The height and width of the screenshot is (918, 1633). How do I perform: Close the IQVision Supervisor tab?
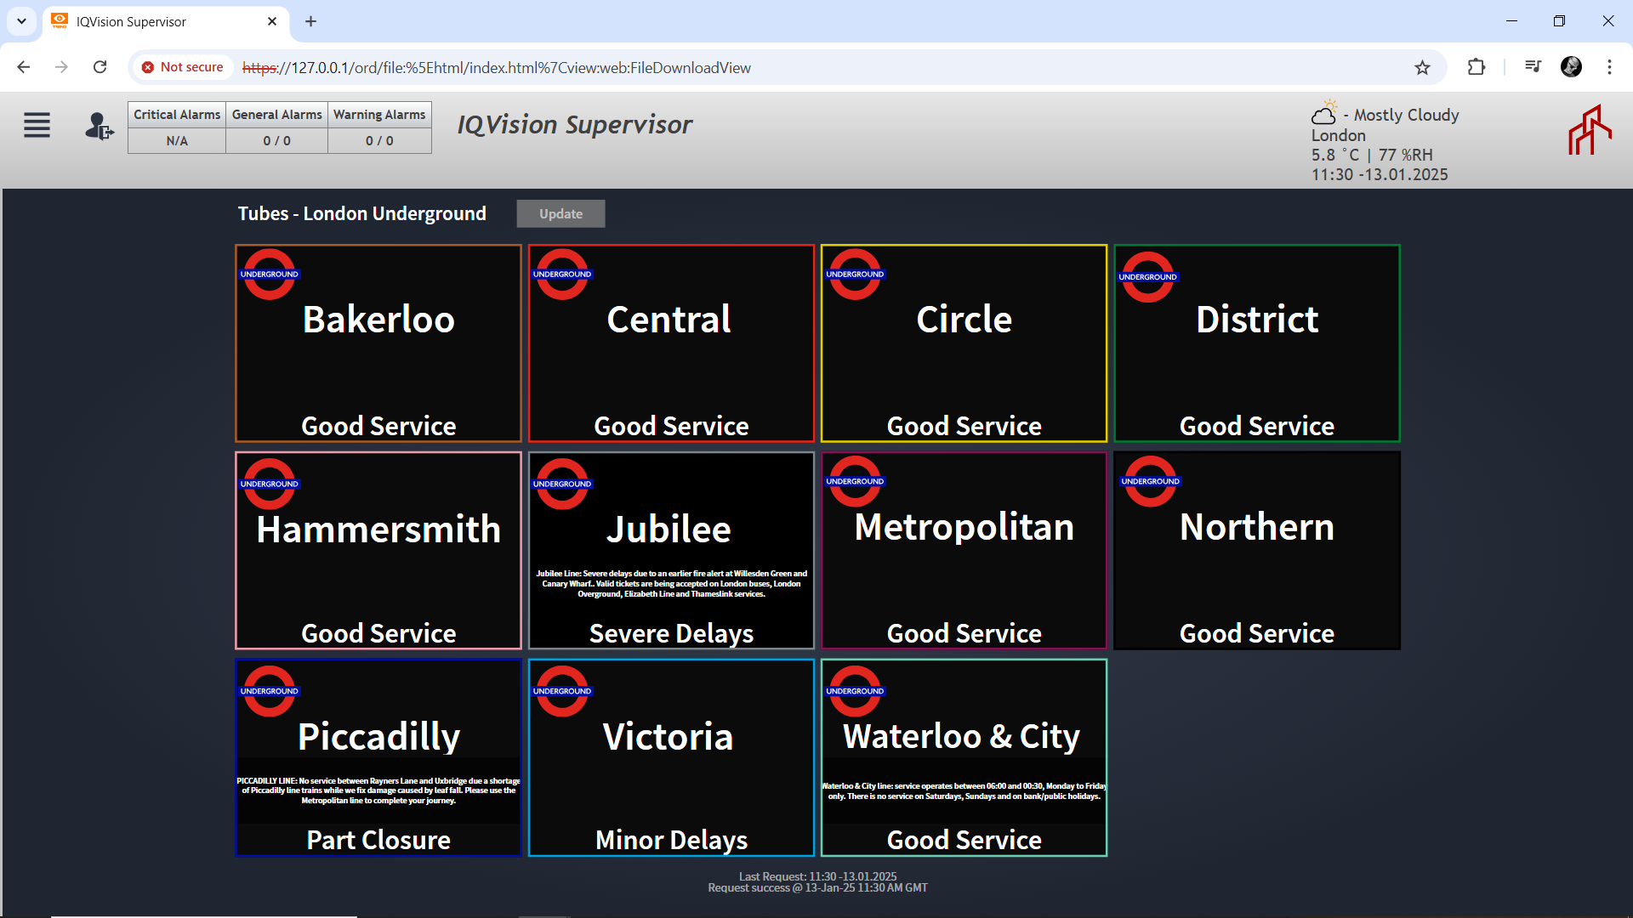(x=272, y=21)
